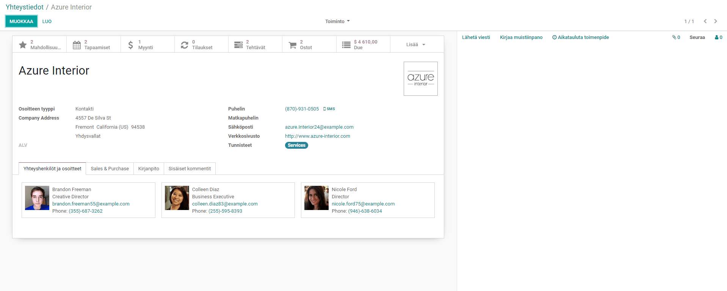
Task: Click the Nicole Ford name
Action: (344, 190)
